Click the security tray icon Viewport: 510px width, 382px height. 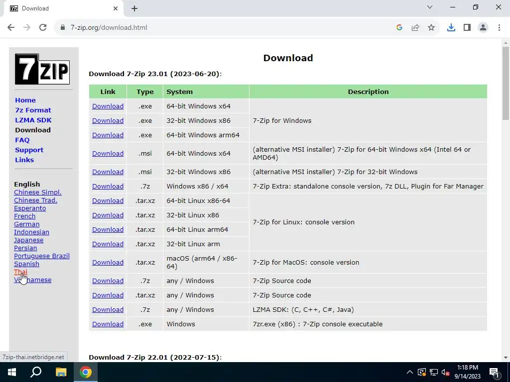tap(421, 372)
